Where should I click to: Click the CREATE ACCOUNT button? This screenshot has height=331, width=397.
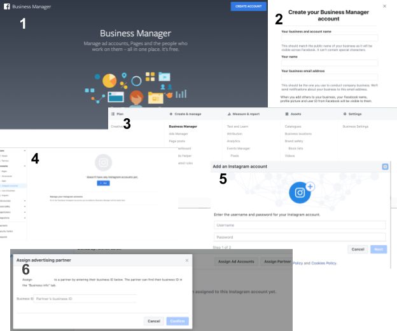click(x=248, y=6)
